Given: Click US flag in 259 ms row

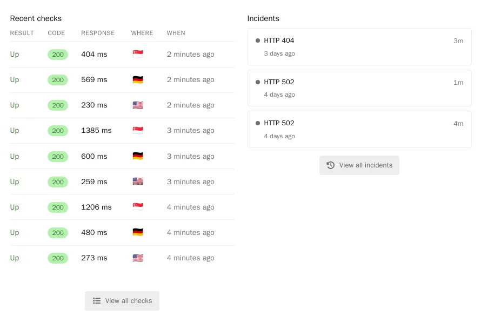Looking at the screenshot, I should click(138, 181).
